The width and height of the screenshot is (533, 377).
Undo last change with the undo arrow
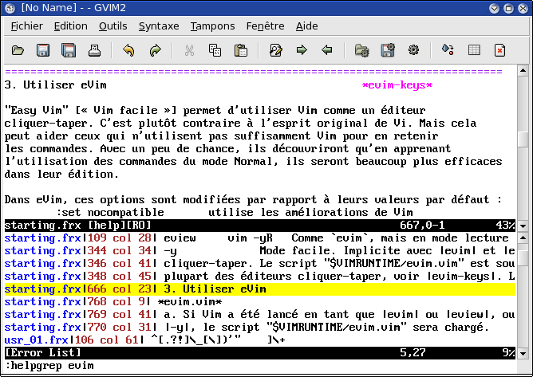point(129,50)
